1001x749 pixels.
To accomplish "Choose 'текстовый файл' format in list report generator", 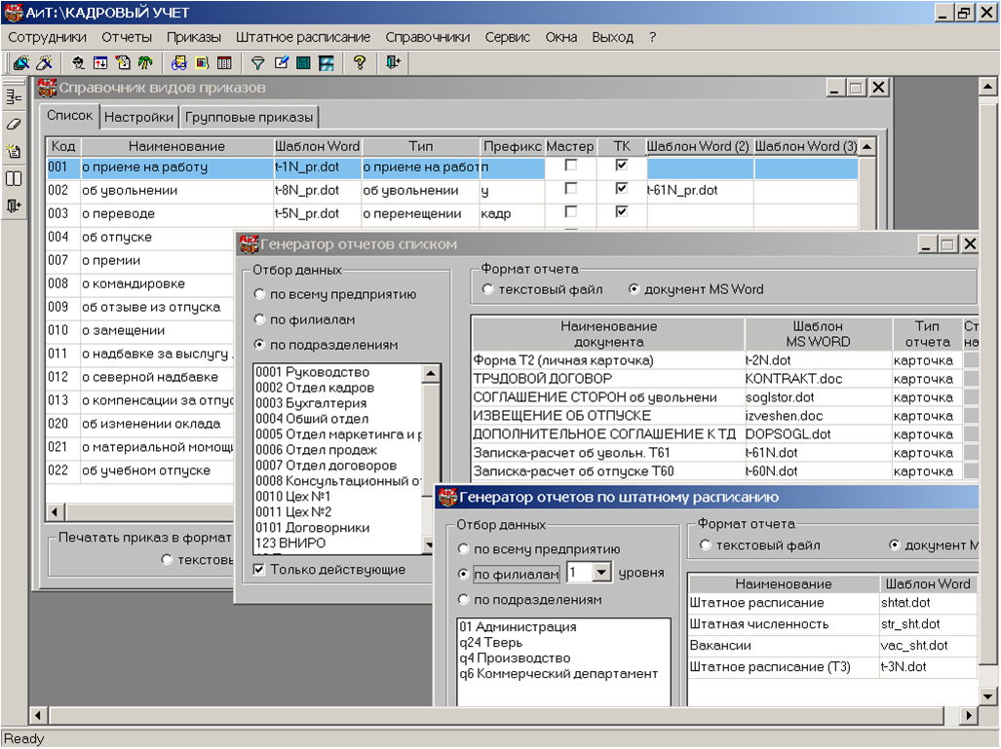I will pos(488,289).
